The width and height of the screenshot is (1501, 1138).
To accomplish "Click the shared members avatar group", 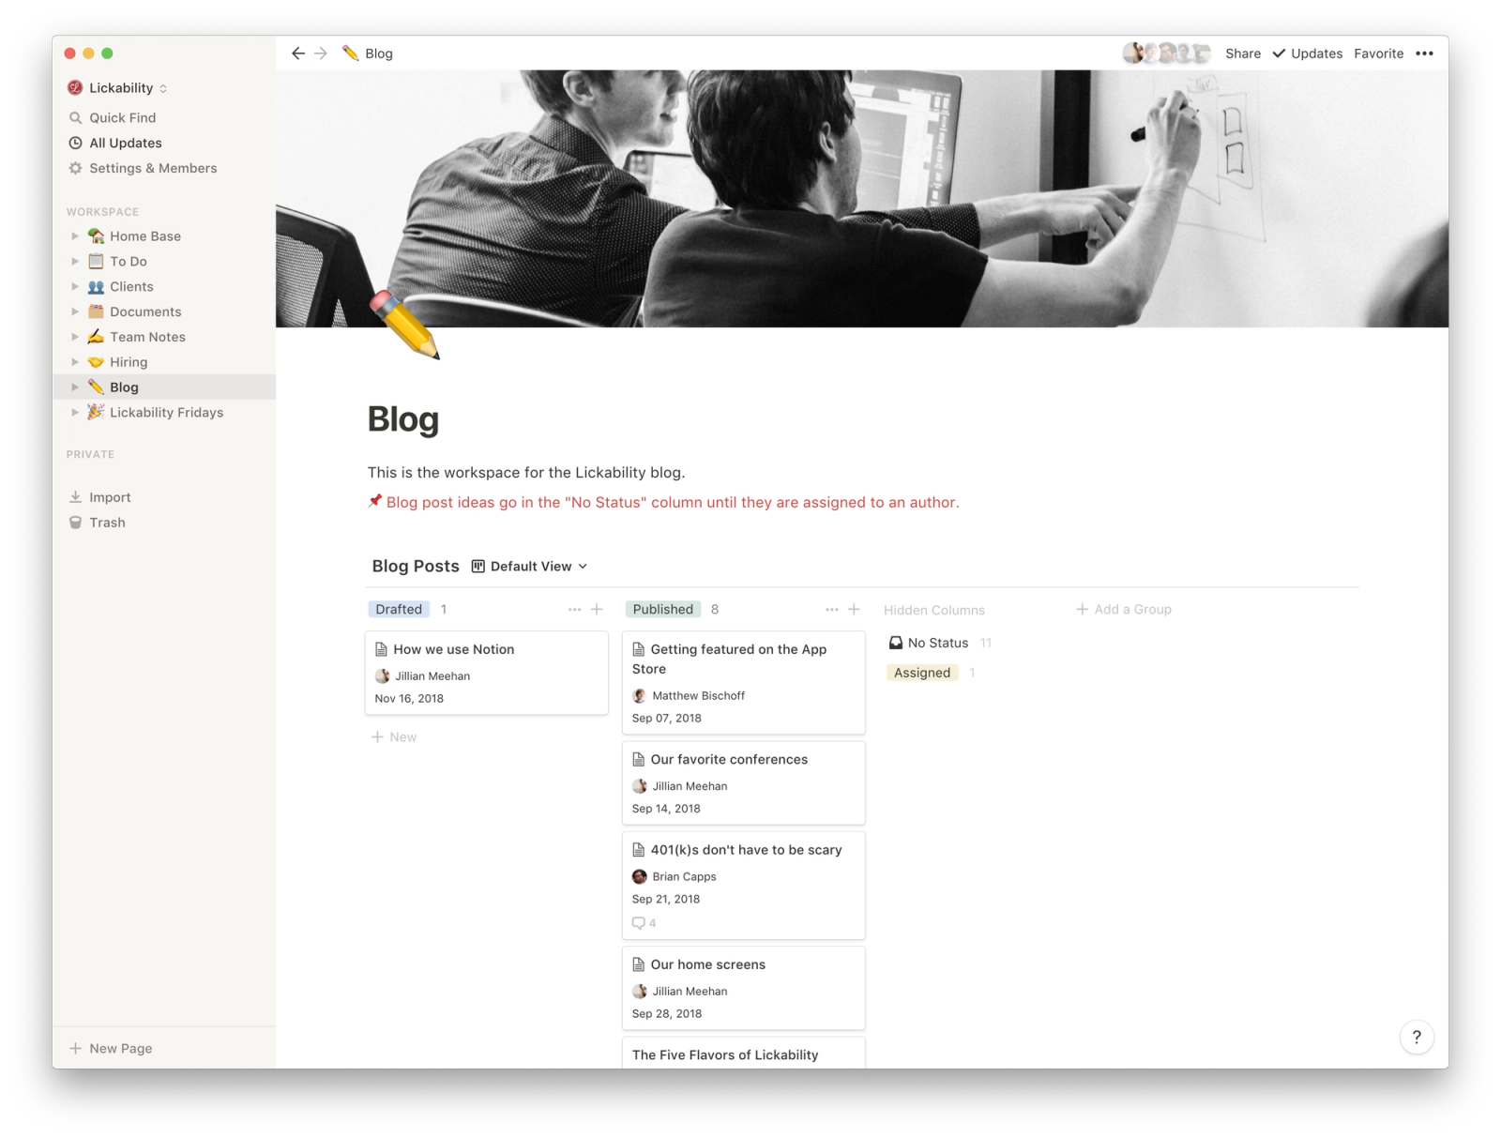I will [x=1166, y=53].
